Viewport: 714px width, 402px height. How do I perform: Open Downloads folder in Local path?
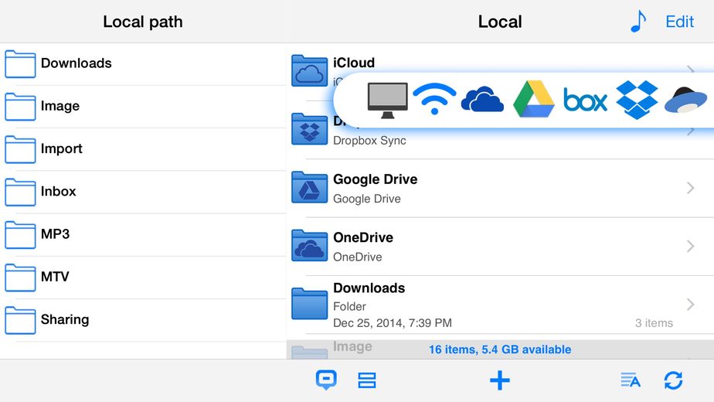pyautogui.click(x=143, y=64)
